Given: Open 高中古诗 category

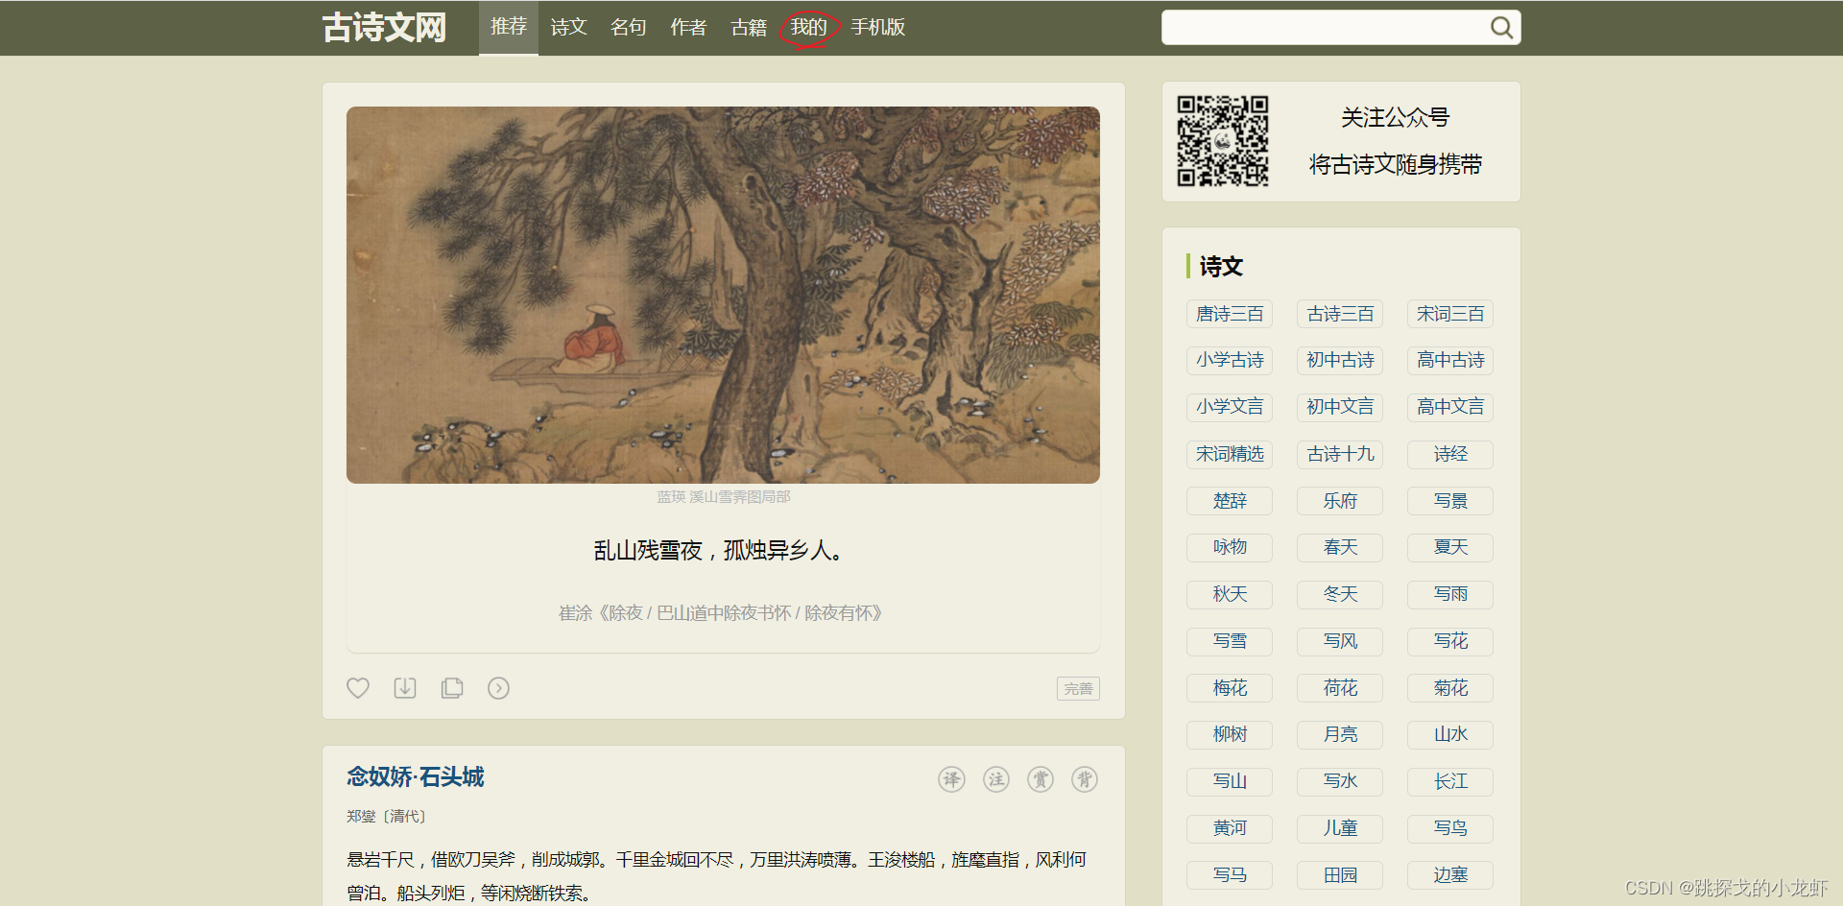Looking at the screenshot, I should 1450,360.
